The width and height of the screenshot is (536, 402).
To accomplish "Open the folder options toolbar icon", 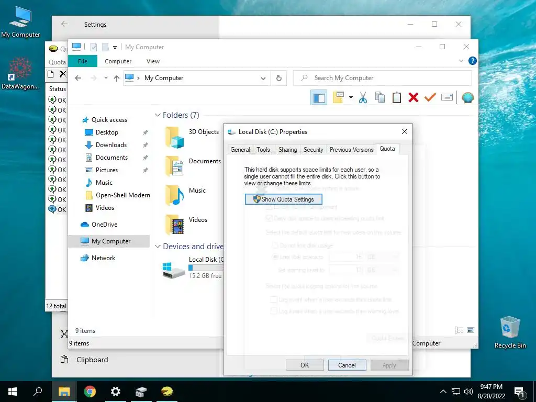I will pos(338,97).
